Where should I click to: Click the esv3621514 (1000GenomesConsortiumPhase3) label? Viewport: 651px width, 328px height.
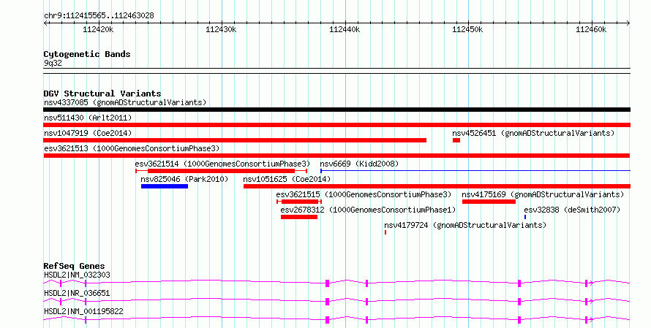(x=222, y=164)
